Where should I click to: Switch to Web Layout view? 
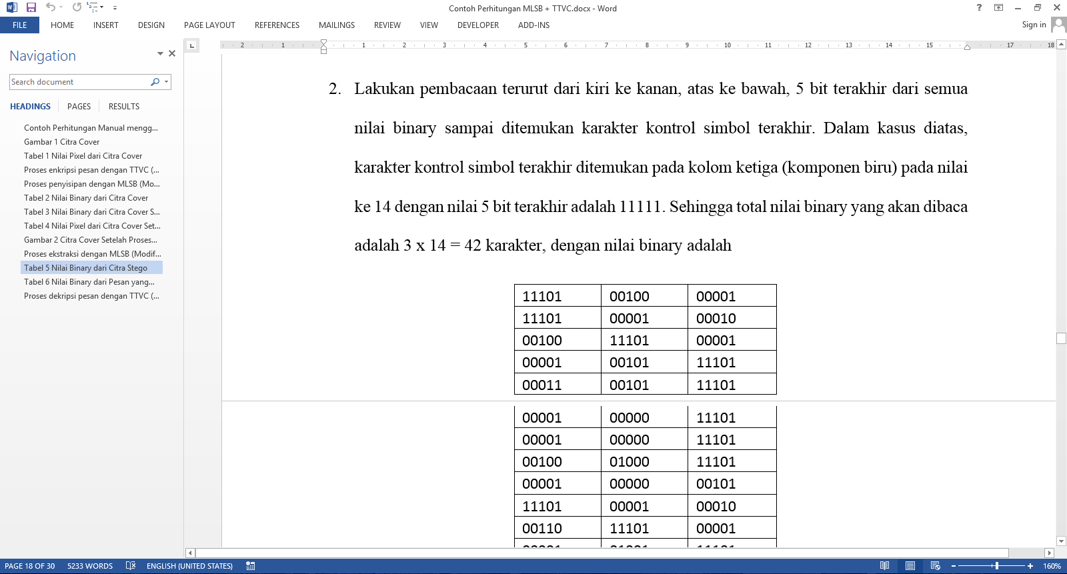click(935, 565)
